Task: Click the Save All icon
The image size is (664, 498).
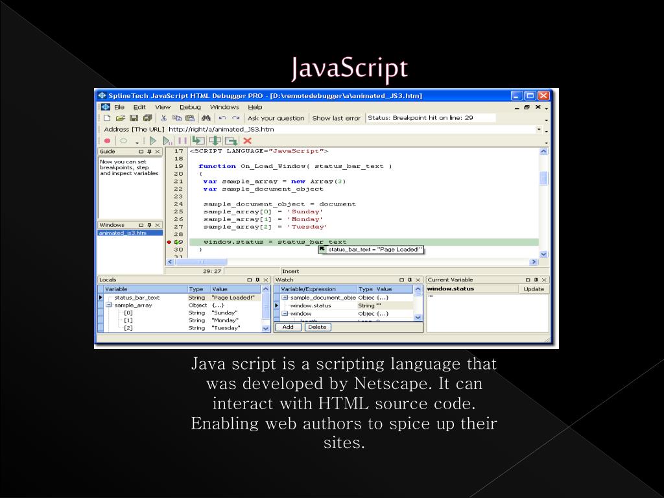Action: (x=147, y=118)
